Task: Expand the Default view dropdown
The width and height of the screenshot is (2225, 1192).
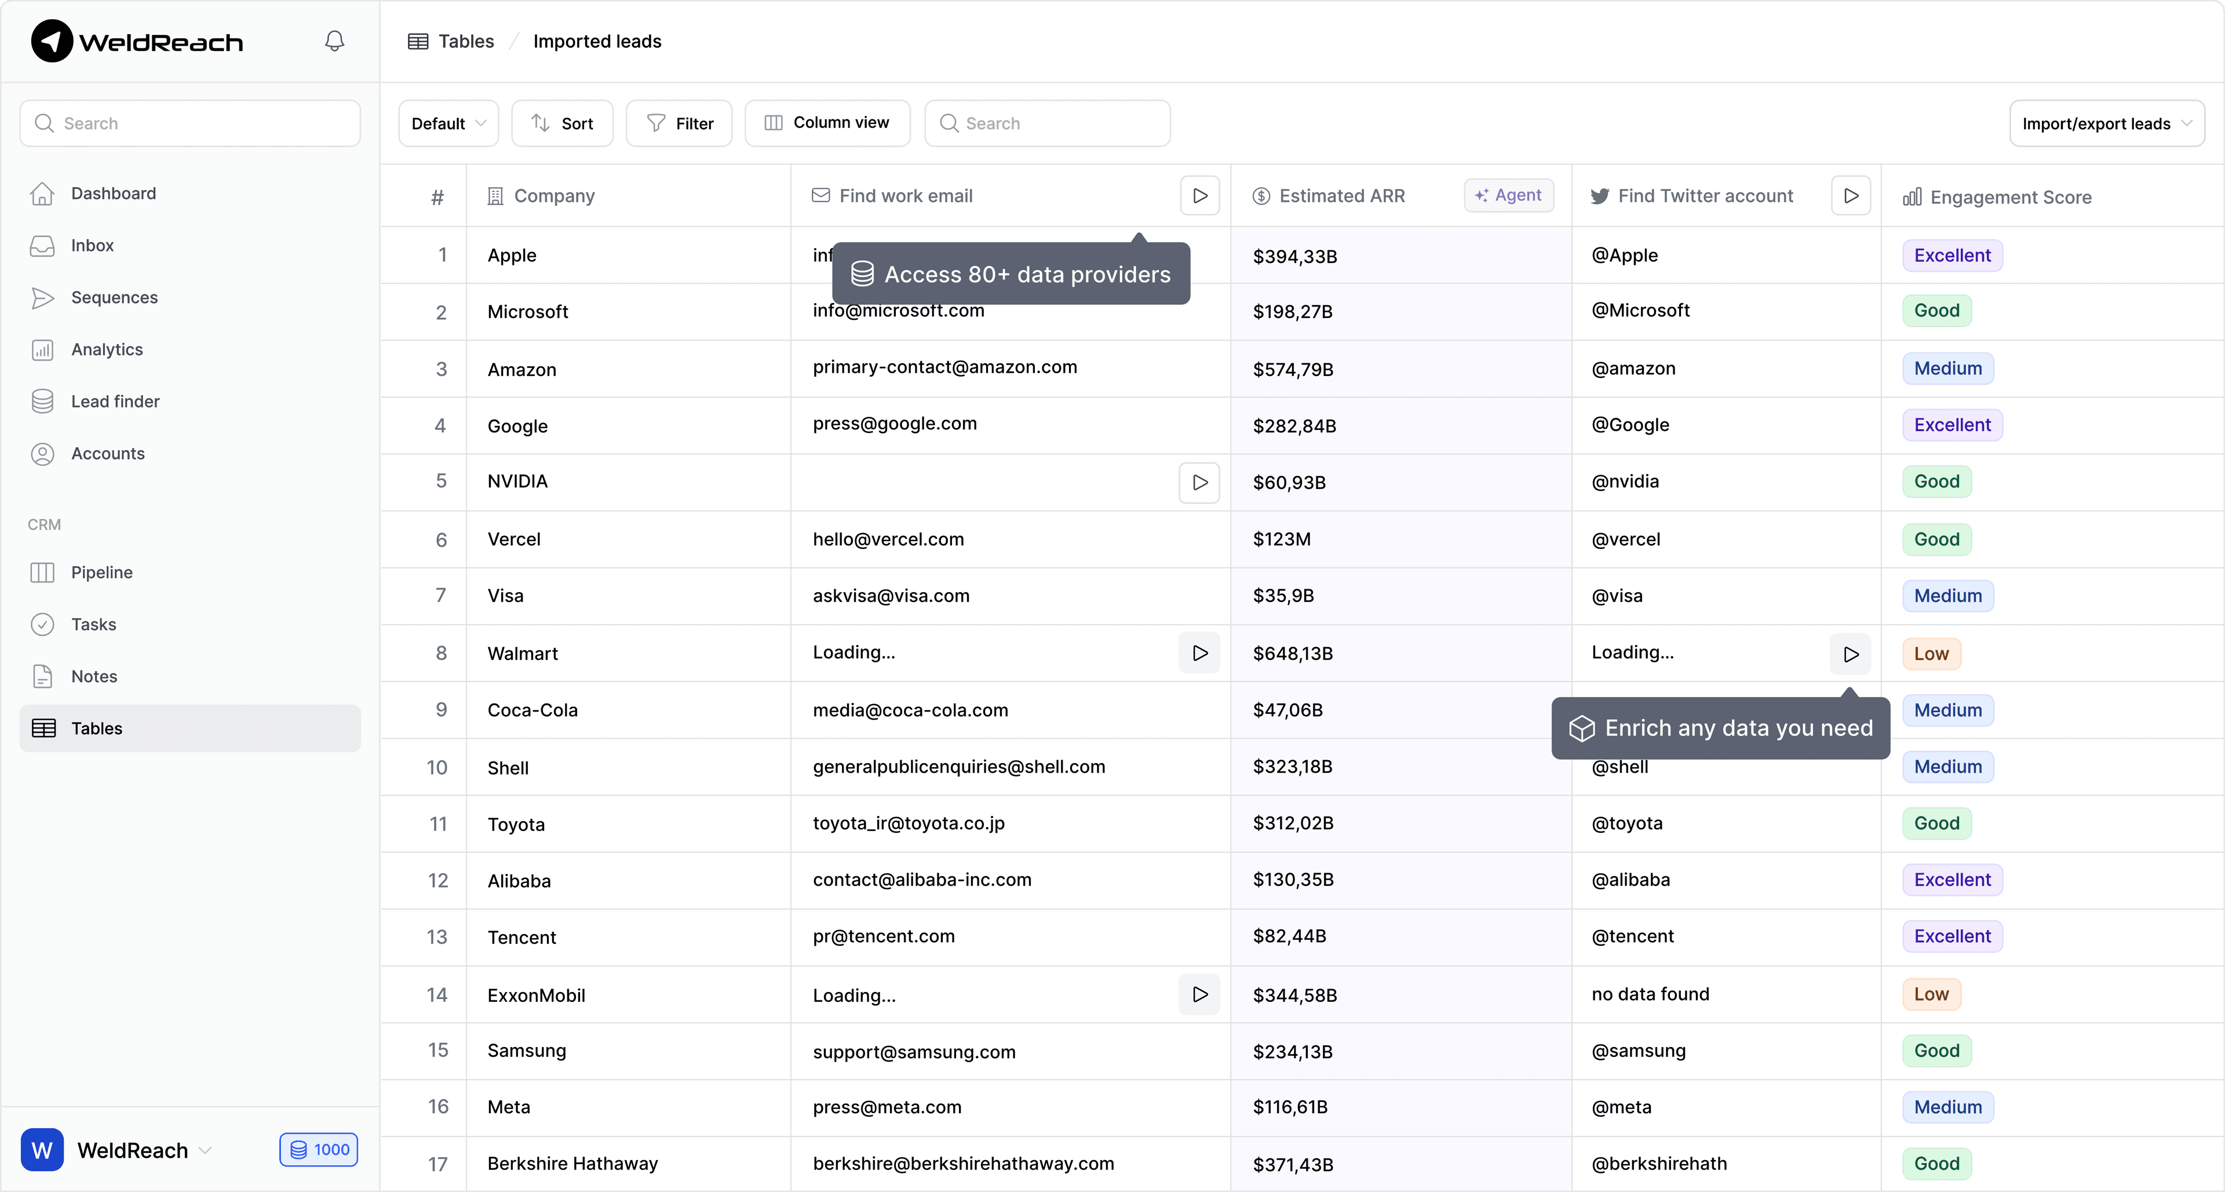Action: pos(448,123)
